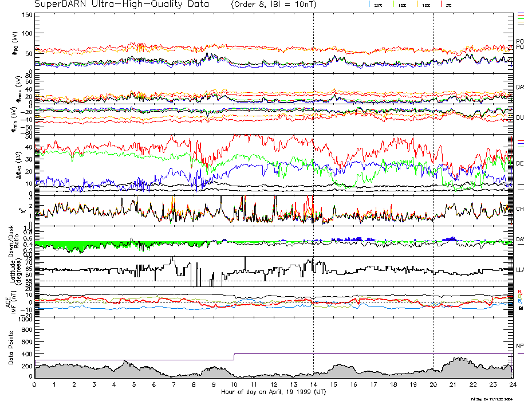Screen dimensions: 524x401
Task: Click the x-axis tick label 10
Action: pos(234,384)
